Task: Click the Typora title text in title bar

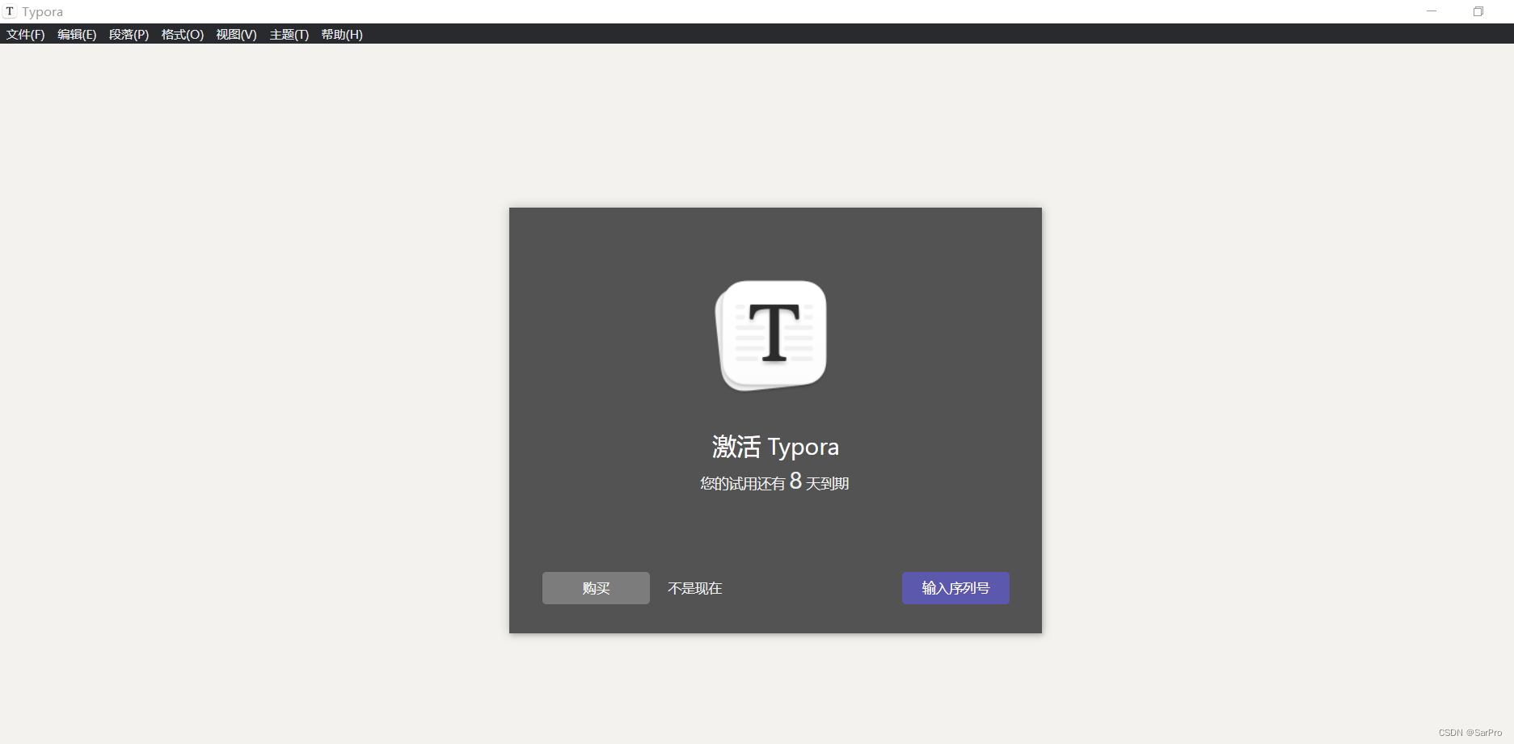Action: [42, 12]
